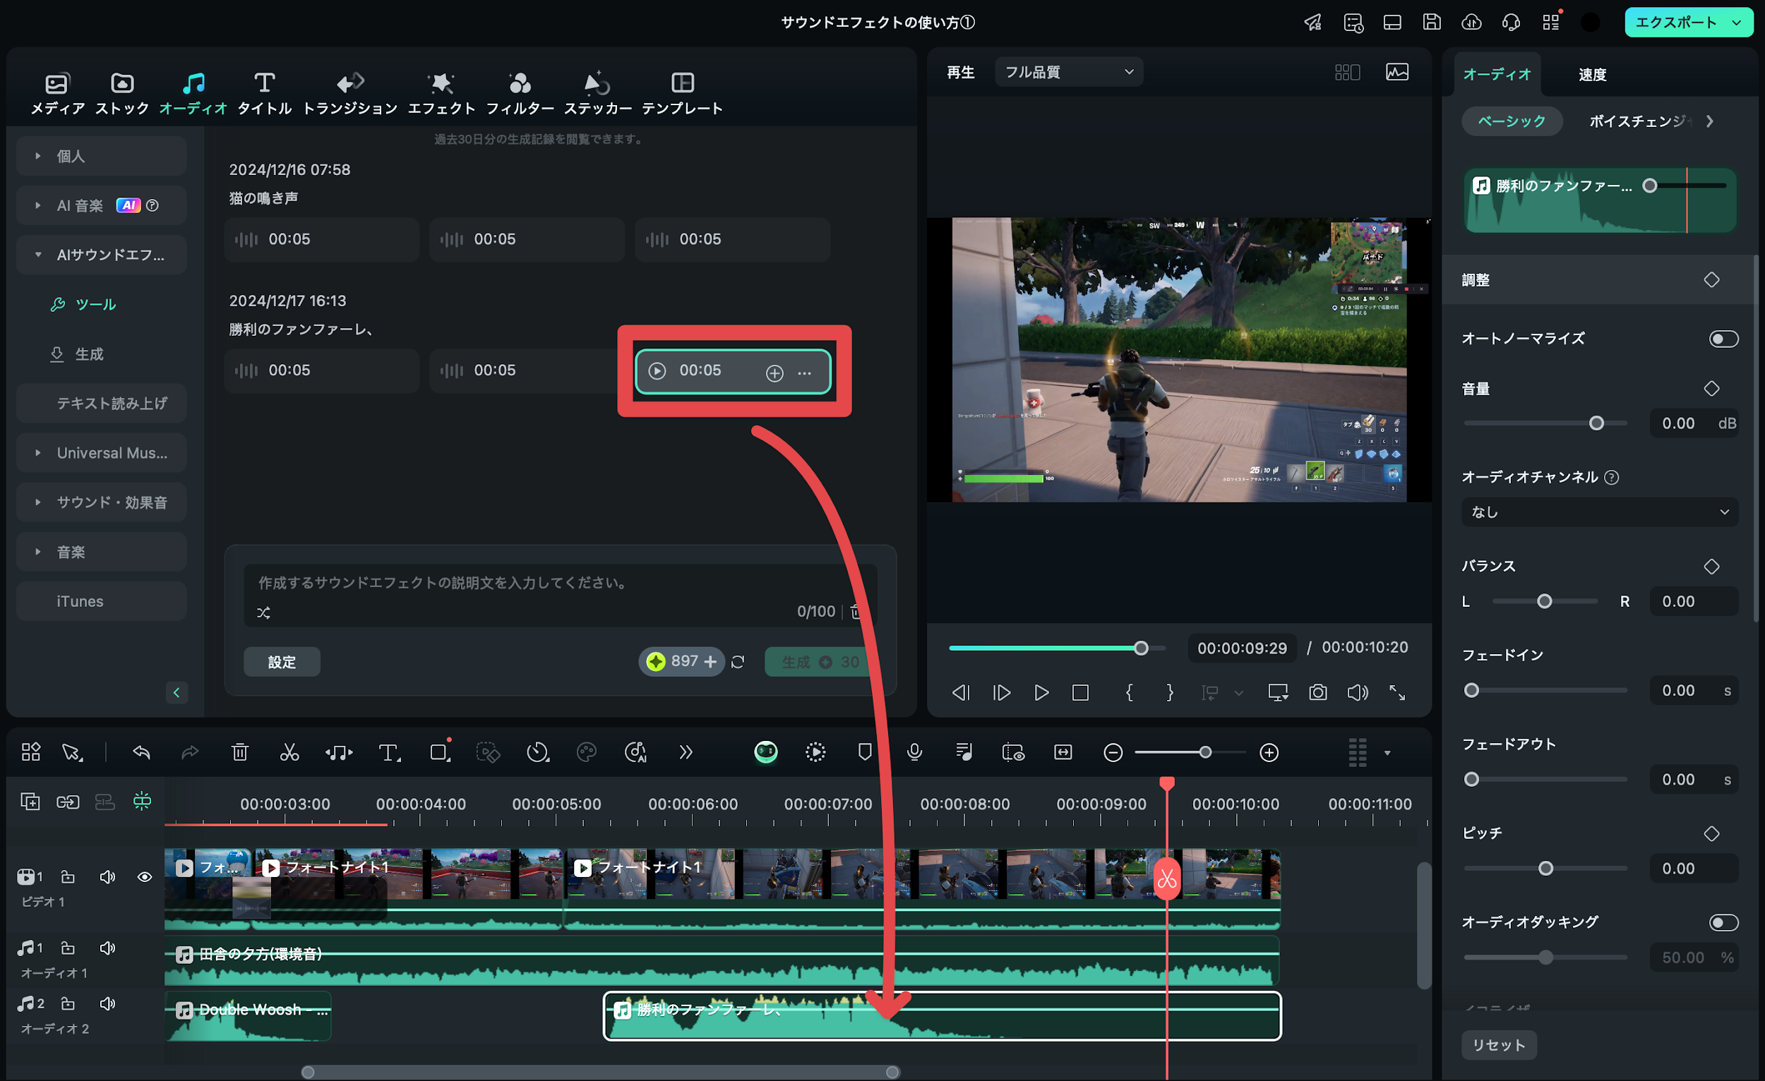Toggle オートノーマライズ switch
The height and width of the screenshot is (1081, 1765).
[1723, 339]
